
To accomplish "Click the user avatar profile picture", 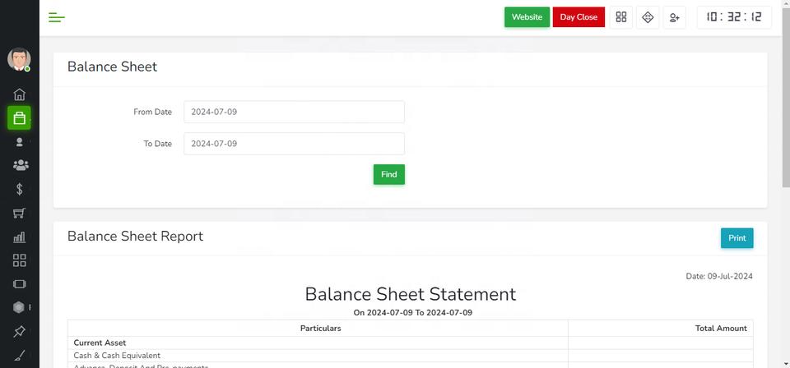I will 19,59.
